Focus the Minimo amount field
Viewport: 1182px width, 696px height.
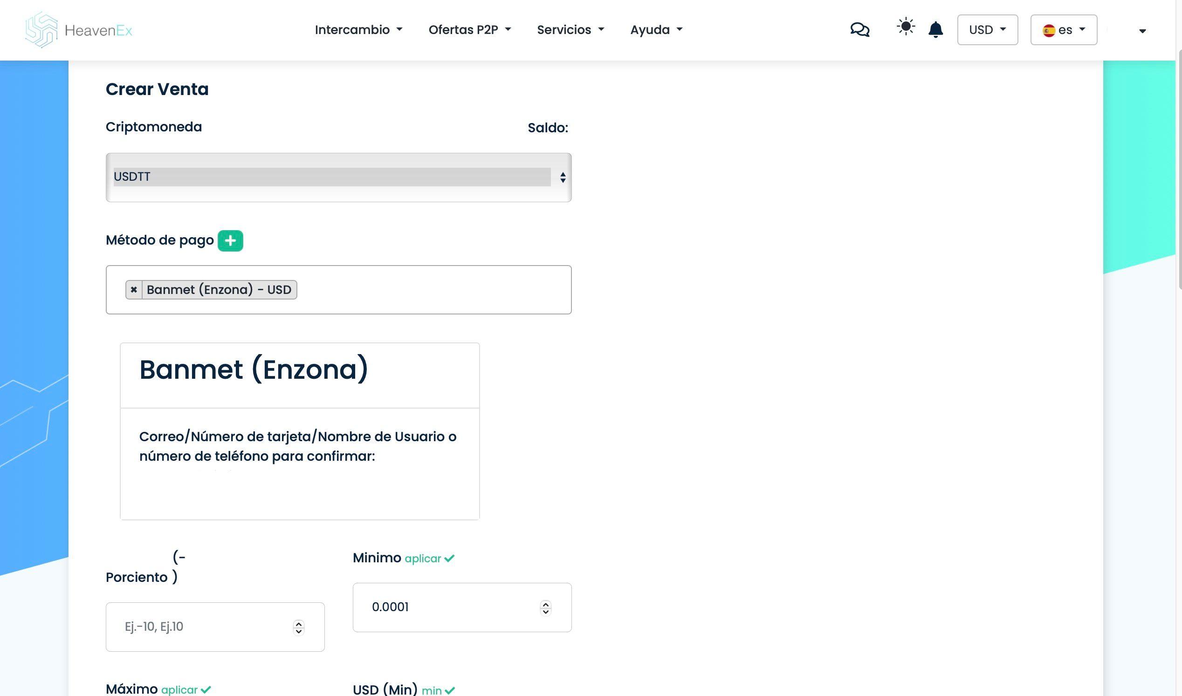(462, 607)
